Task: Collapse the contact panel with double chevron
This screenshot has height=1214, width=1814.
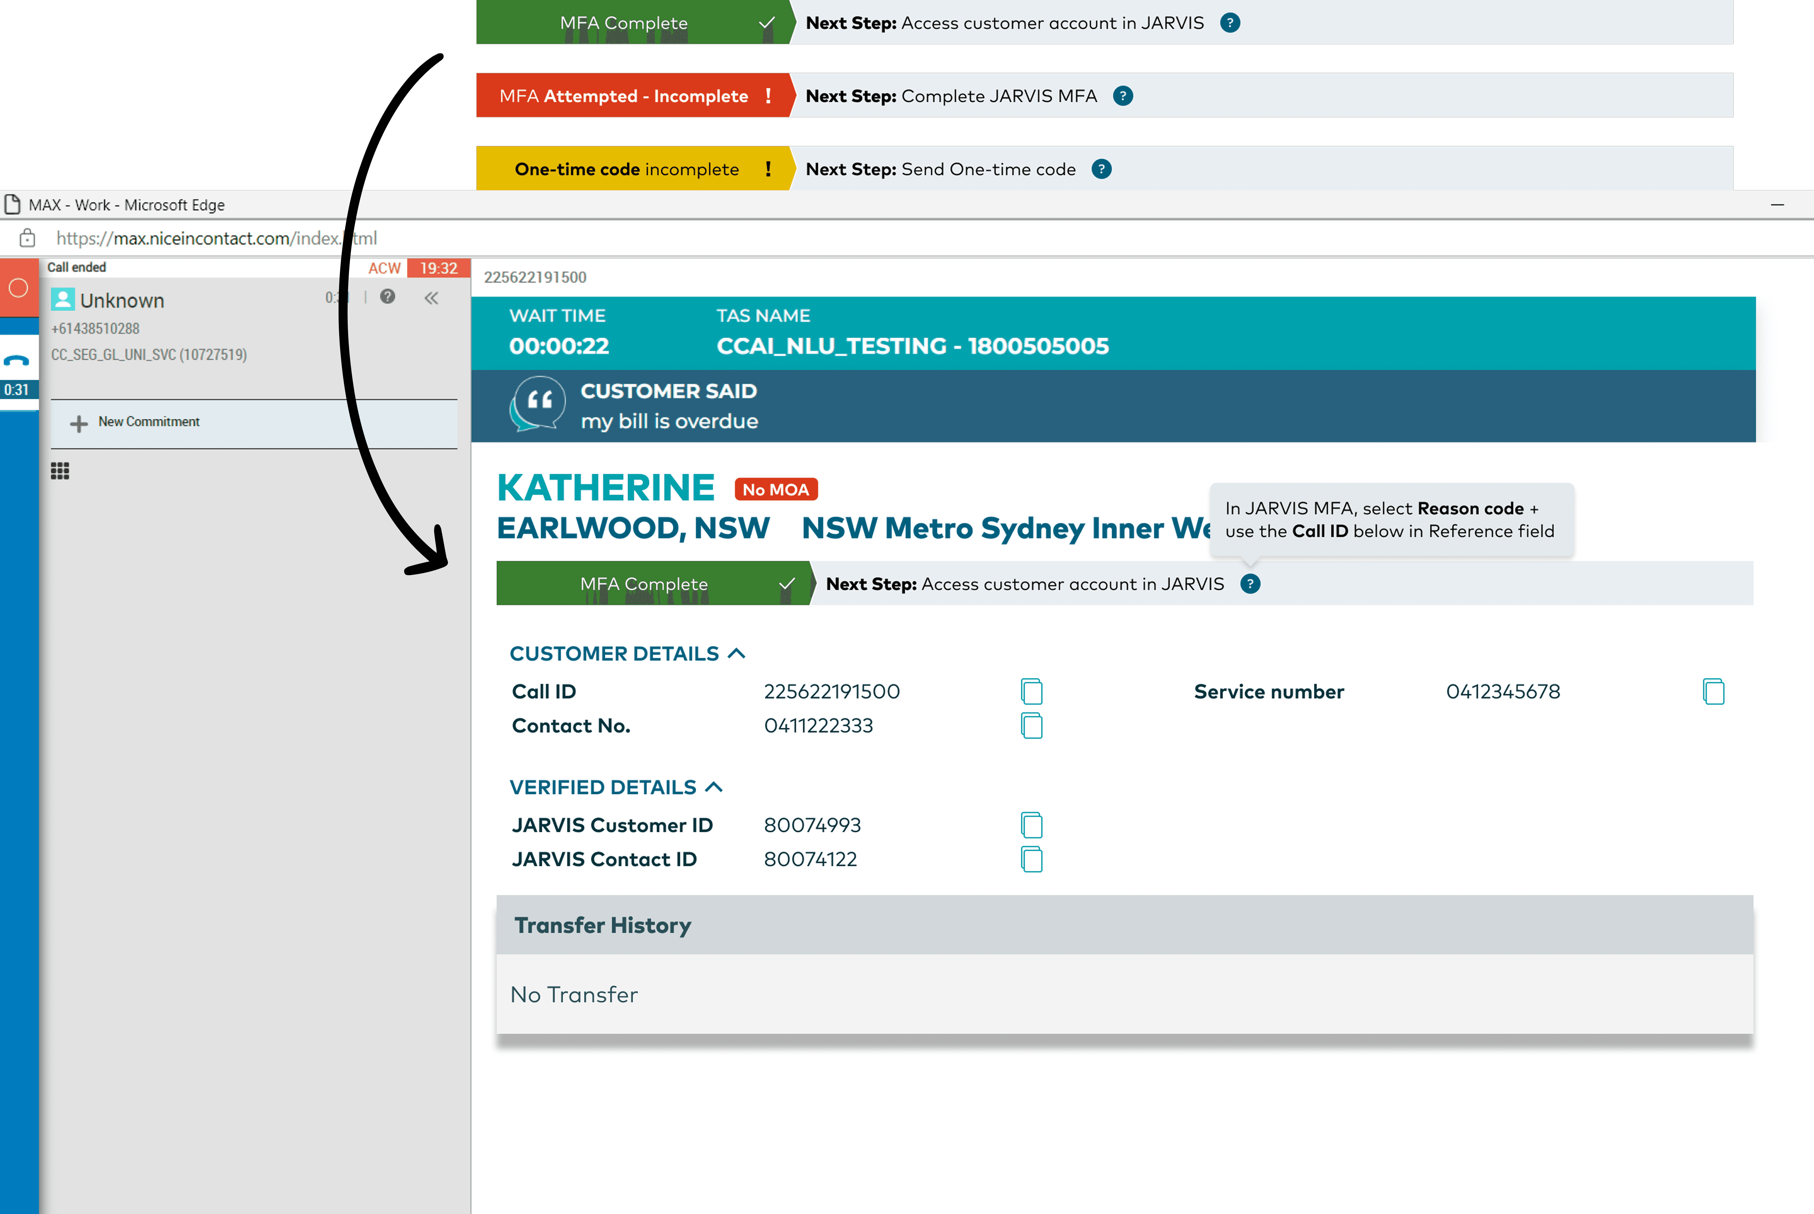Action: click(x=431, y=298)
